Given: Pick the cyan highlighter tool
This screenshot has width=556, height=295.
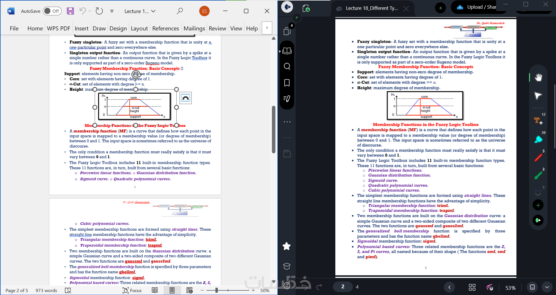Looking at the screenshot, I should point(538,140).
